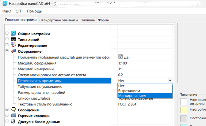
Task: Click the yellow legend swatch under Пояснение
Action: [184, 110]
